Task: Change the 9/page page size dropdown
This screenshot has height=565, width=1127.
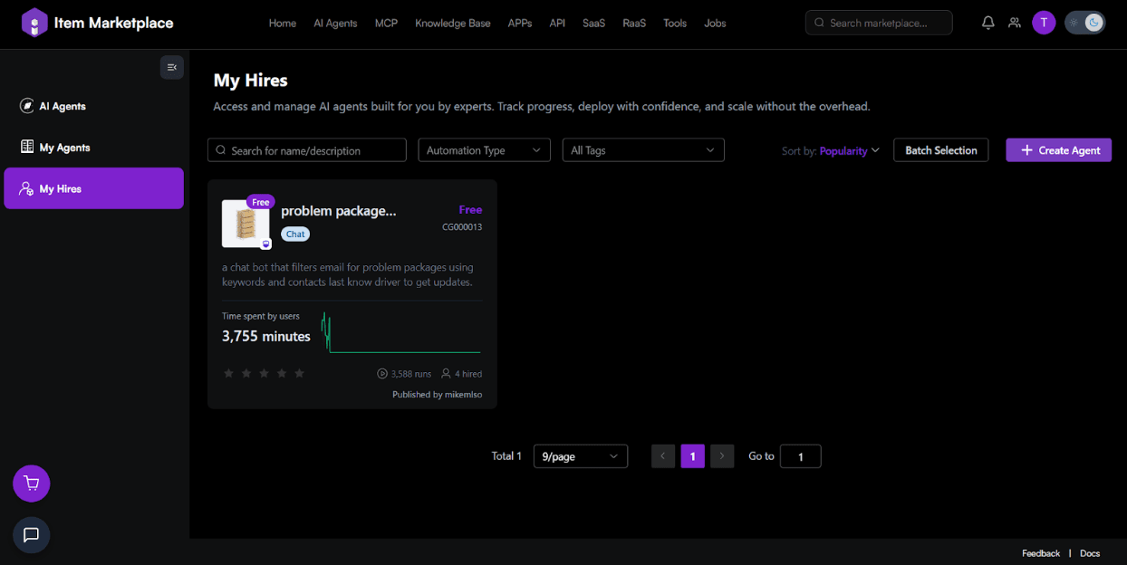Action: click(x=580, y=456)
